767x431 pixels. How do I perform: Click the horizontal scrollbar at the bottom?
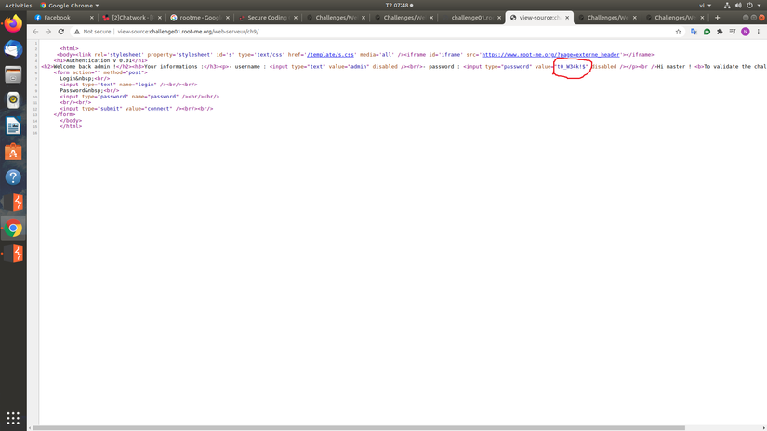(x=358, y=427)
